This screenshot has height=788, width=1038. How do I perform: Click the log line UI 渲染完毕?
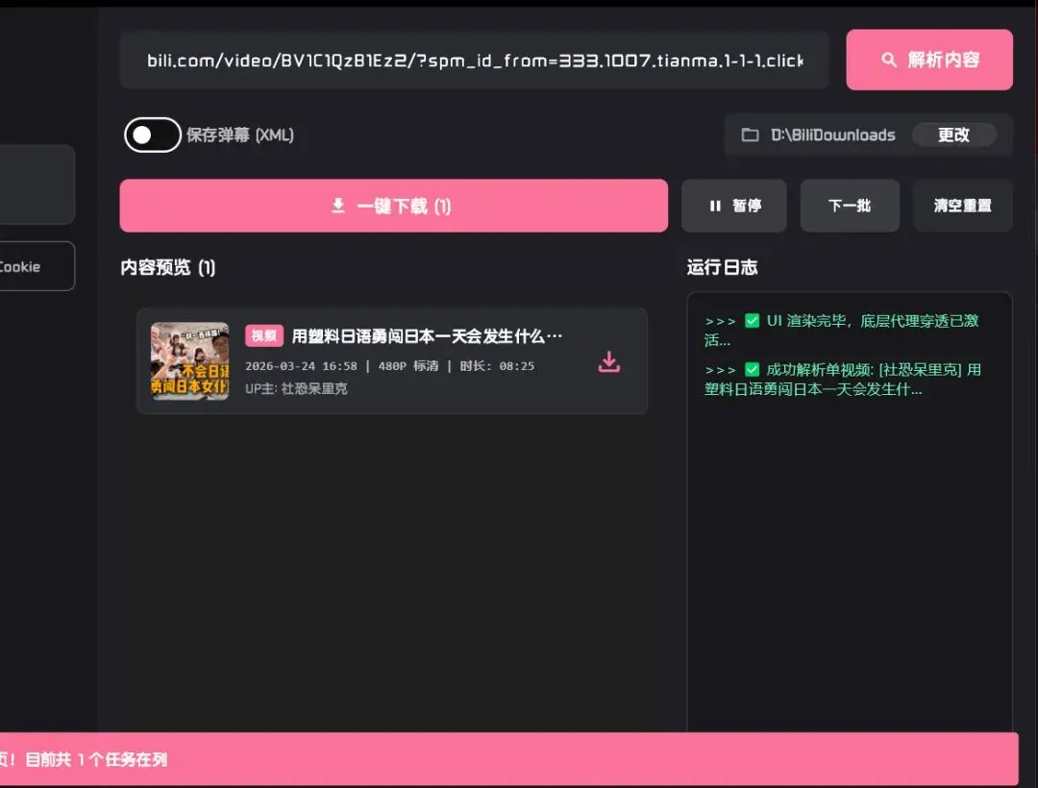pos(842,331)
